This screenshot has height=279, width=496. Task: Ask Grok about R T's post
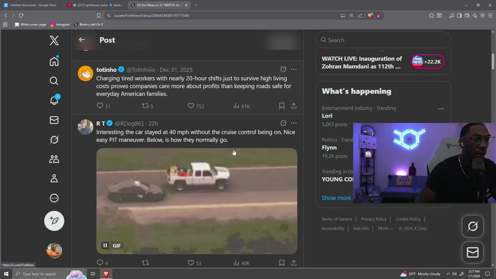(283, 123)
